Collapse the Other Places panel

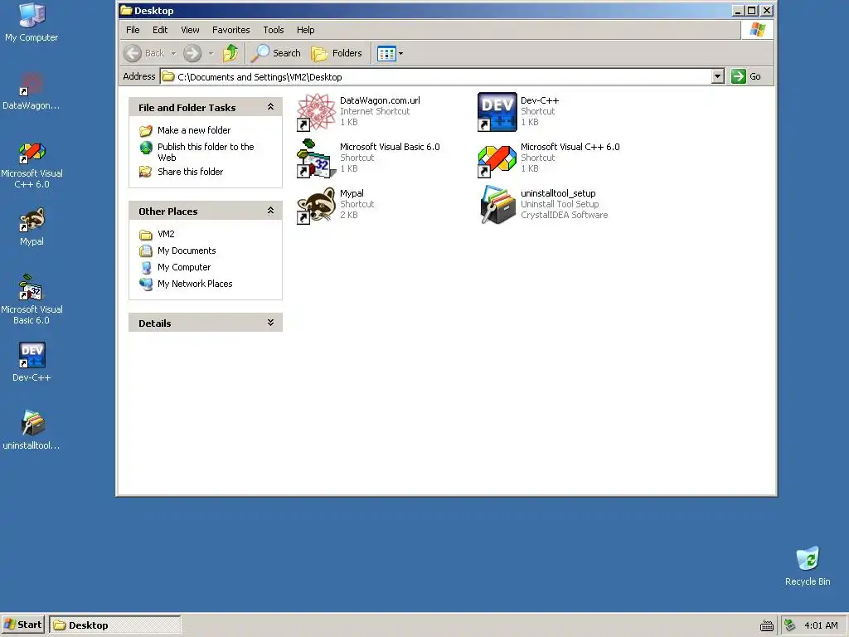pos(271,211)
